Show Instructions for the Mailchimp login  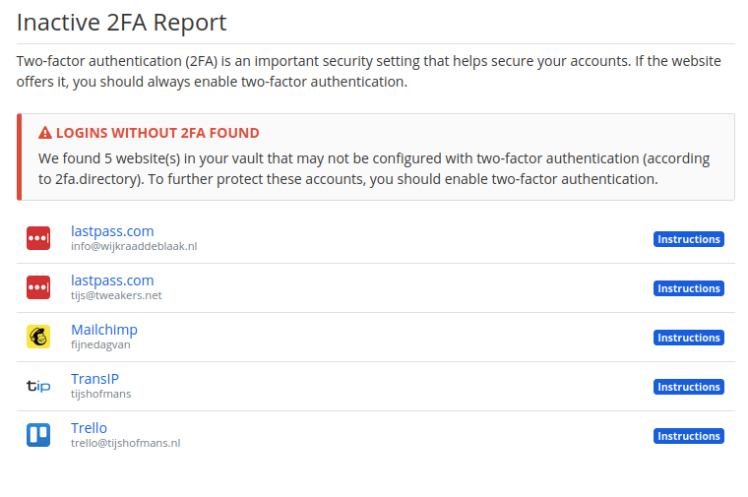point(688,338)
